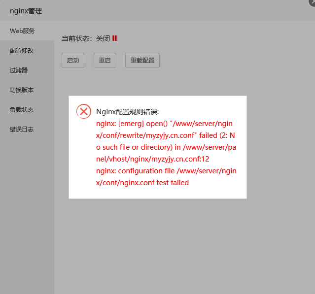Click the Nginx配置规则错误 heading
Screen dimensions: 315x294
click(x=127, y=112)
